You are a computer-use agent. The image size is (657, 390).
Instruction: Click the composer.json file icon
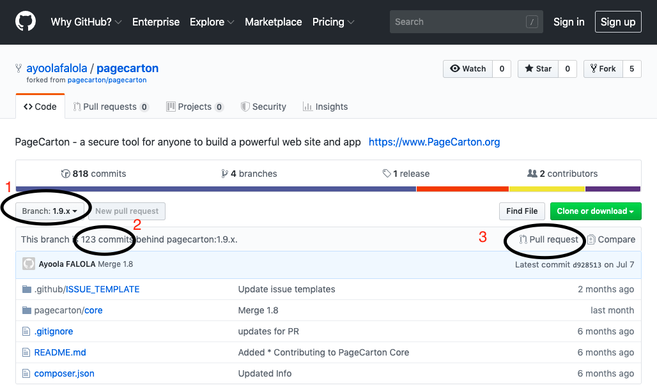coord(26,373)
